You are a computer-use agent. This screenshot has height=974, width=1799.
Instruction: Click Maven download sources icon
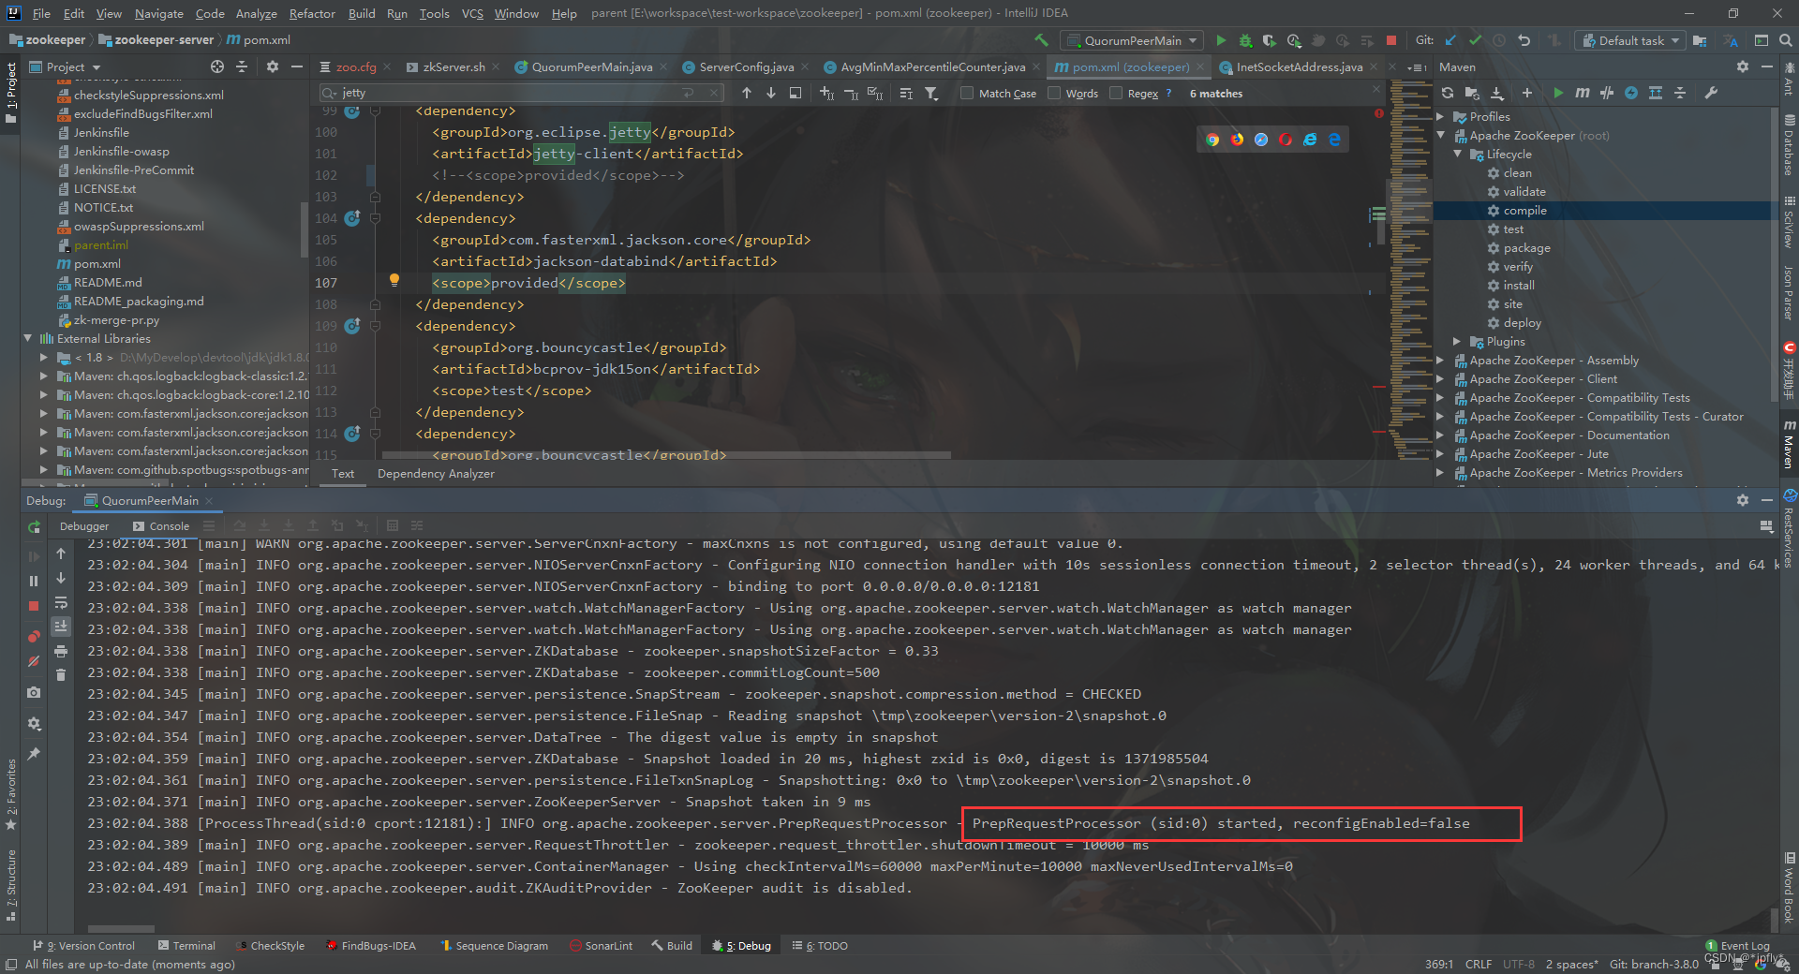pos(1496,93)
